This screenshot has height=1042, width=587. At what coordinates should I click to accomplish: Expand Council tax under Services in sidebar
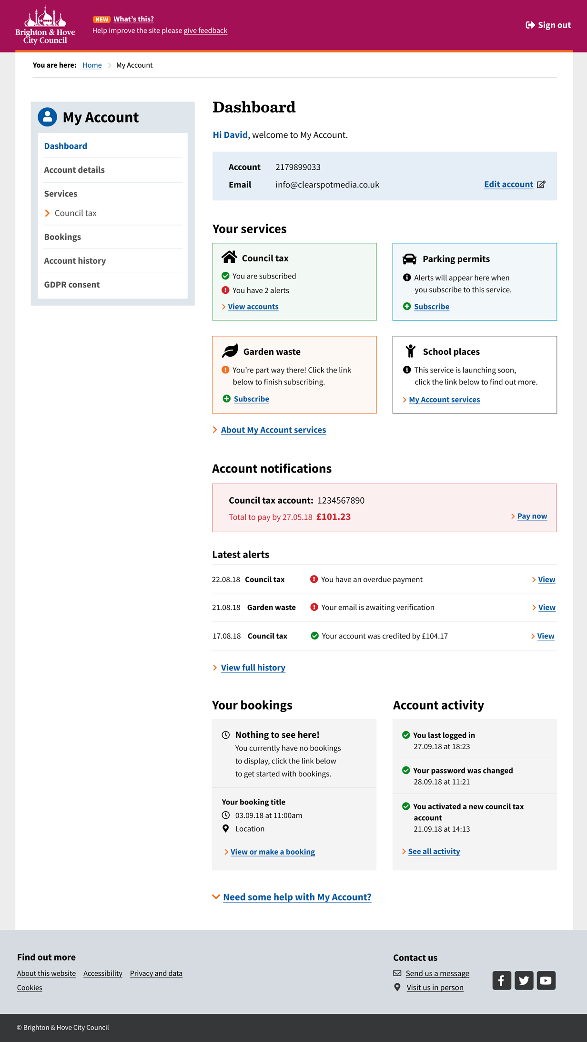(75, 213)
